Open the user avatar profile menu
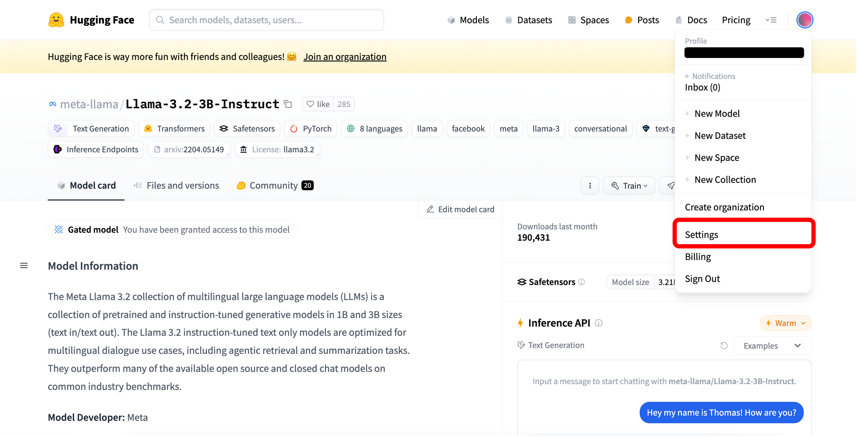The image size is (857, 437). pos(805,20)
